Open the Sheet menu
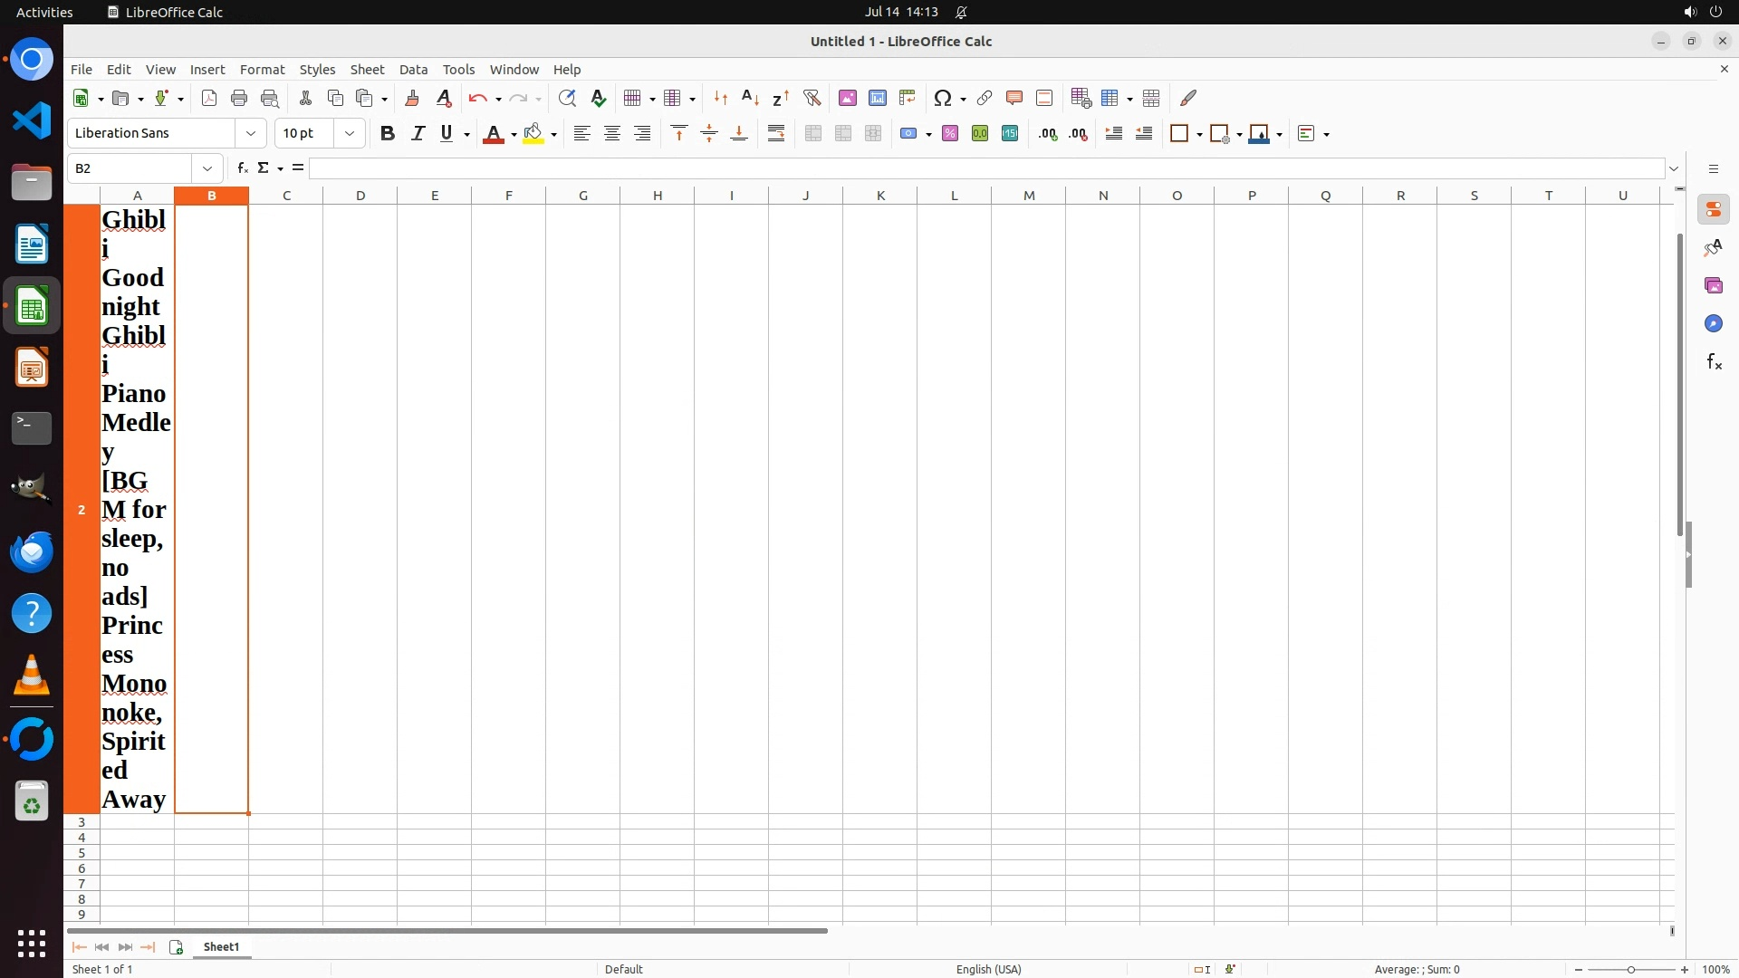 coord(367,70)
